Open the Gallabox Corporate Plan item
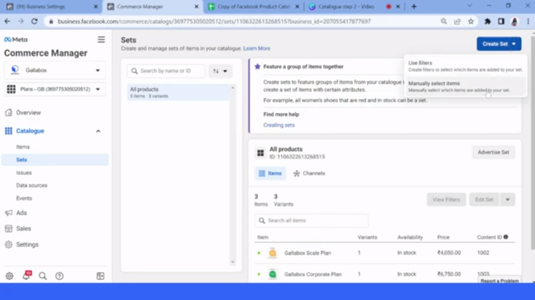This screenshot has width=535, height=300. [x=313, y=274]
